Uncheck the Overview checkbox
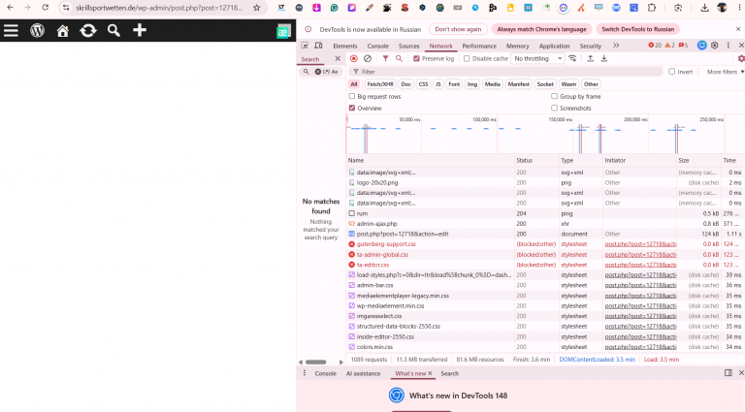745x412 pixels. point(352,109)
